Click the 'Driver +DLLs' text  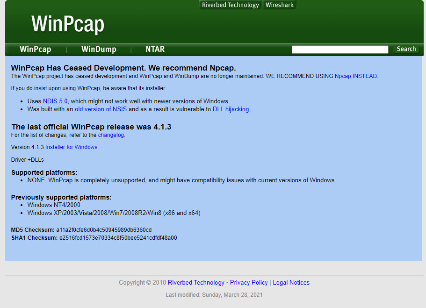[28, 160]
